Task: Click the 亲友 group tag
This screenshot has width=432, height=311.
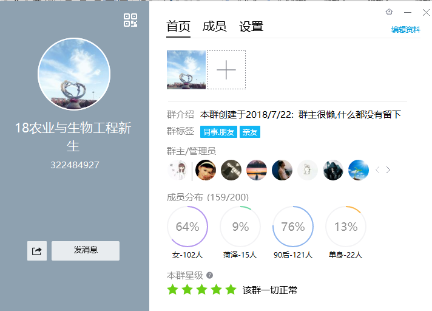Action: [250, 132]
